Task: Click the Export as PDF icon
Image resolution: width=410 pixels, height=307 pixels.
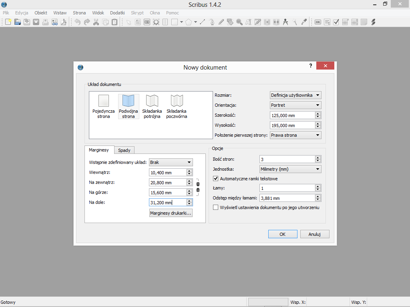Action: point(64,22)
